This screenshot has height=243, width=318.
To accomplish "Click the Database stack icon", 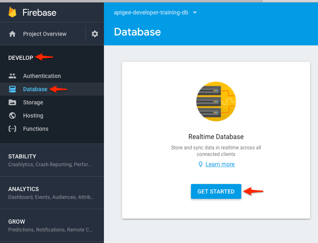I will [x=12, y=89].
